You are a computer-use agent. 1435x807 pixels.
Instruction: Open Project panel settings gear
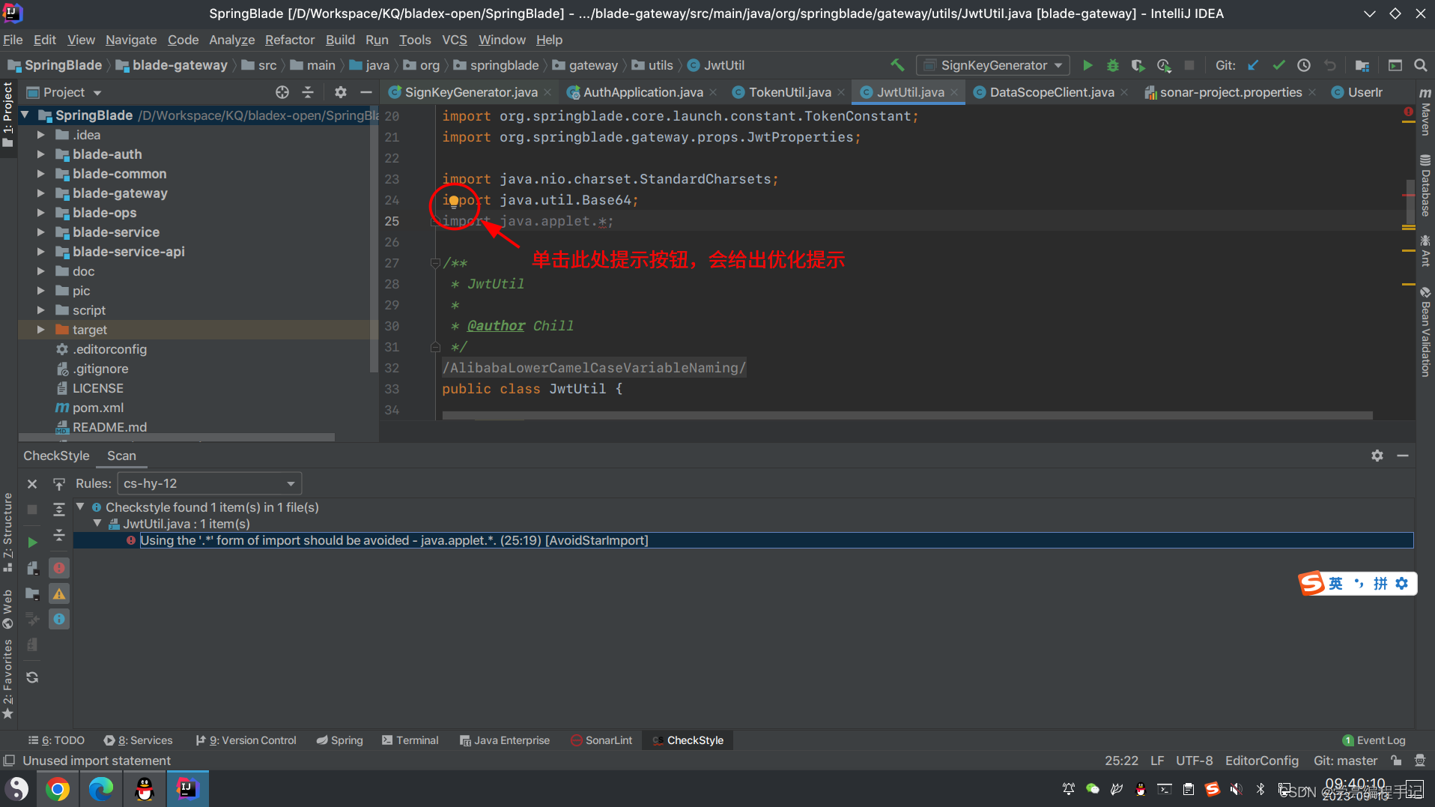click(x=341, y=92)
